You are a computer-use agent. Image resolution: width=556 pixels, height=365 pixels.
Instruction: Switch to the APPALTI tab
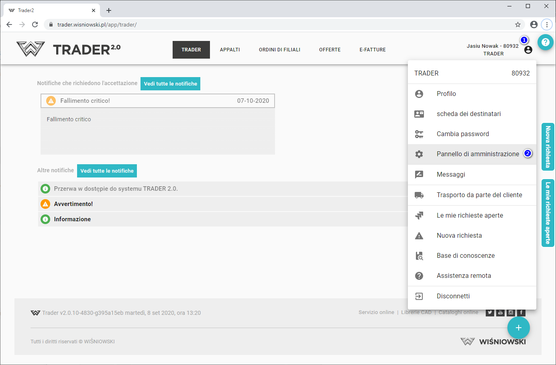pyautogui.click(x=230, y=50)
